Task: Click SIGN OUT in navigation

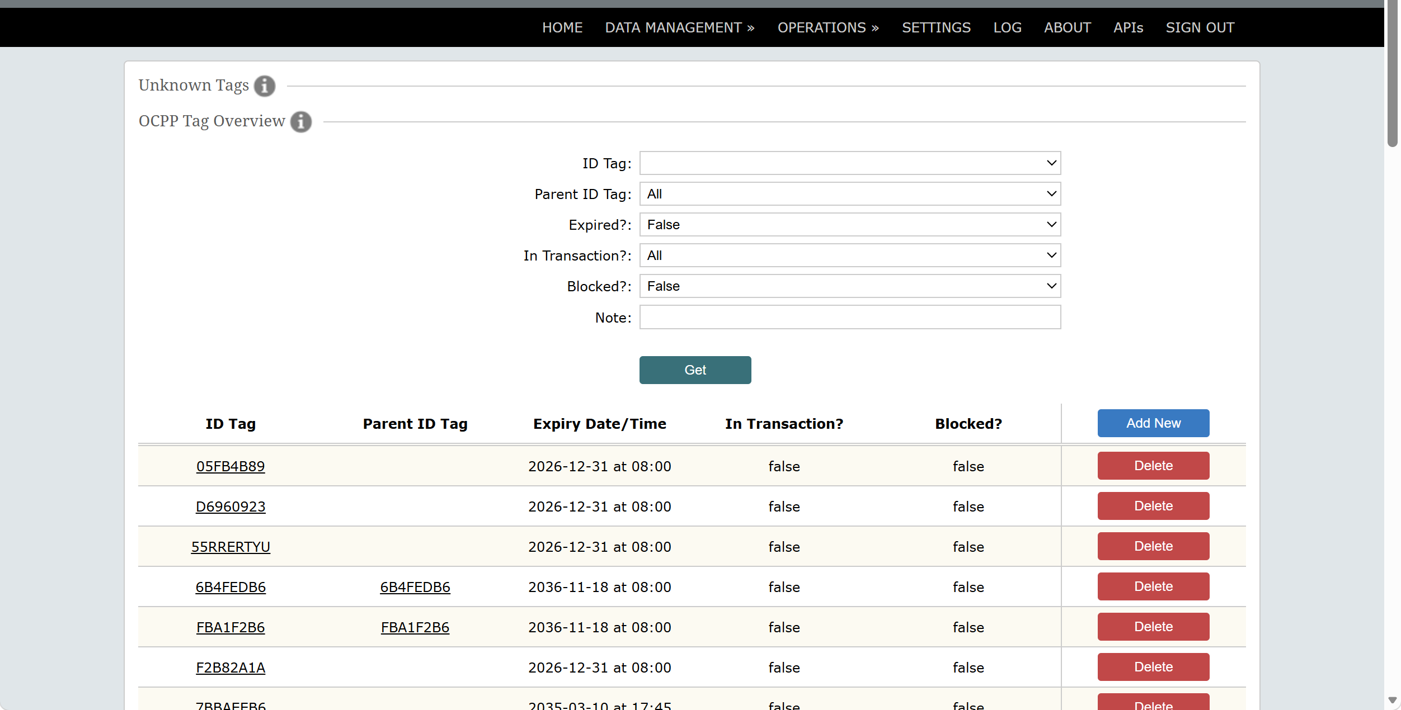Action: (x=1200, y=27)
